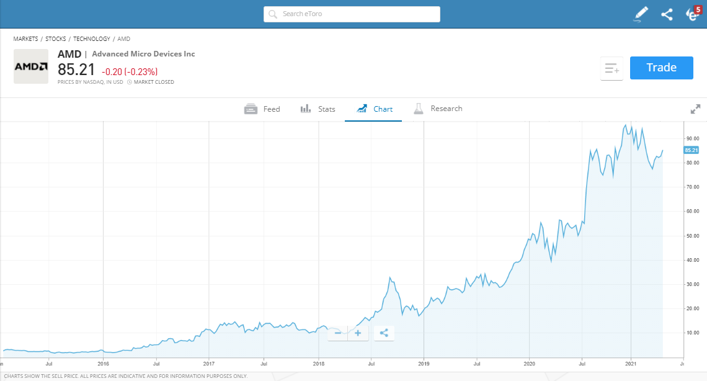Image resolution: width=707 pixels, height=381 pixels.
Task: Click the 70.00 price axis label
Action: pos(693,187)
